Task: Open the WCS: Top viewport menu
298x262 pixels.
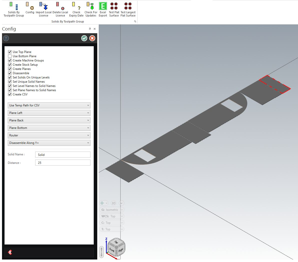Action: pyautogui.click(x=111, y=216)
